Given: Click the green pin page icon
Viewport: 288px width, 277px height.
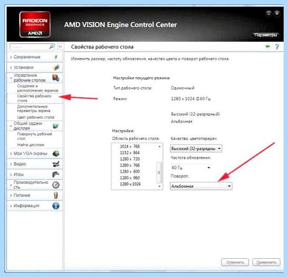Looking at the screenshot, I should click(x=268, y=47).
